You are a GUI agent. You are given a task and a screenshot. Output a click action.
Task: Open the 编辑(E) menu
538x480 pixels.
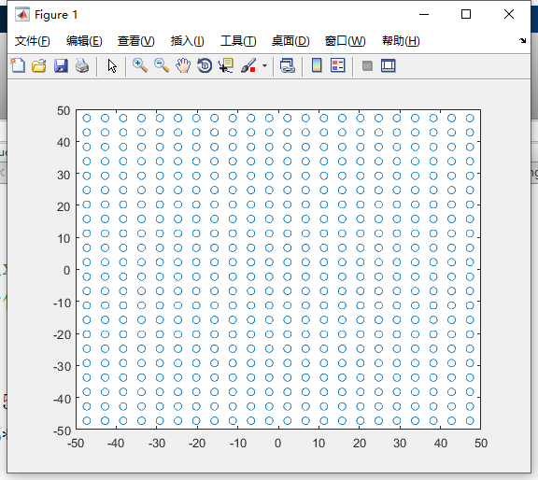pyautogui.click(x=84, y=41)
